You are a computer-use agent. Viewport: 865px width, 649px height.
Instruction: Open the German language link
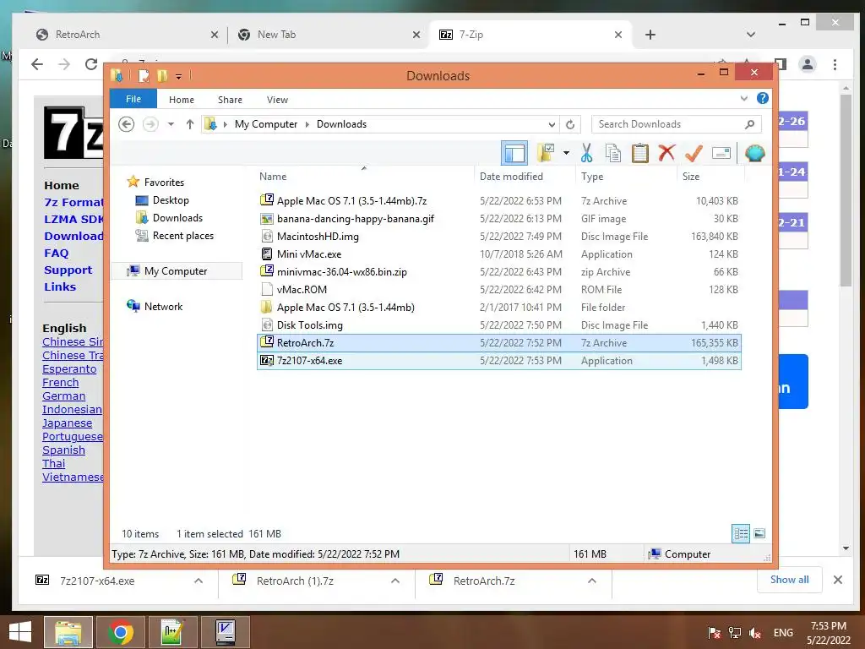pyautogui.click(x=64, y=396)
